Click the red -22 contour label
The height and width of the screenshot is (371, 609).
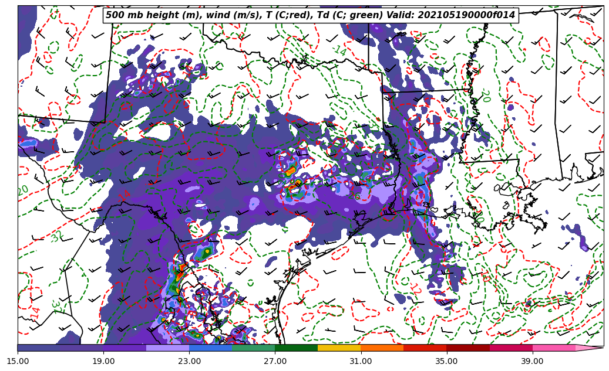coord(415,289)
